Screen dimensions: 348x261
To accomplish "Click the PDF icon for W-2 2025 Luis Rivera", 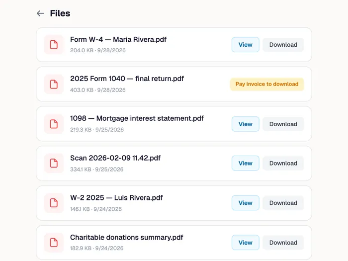I will [x=54, y=203].
